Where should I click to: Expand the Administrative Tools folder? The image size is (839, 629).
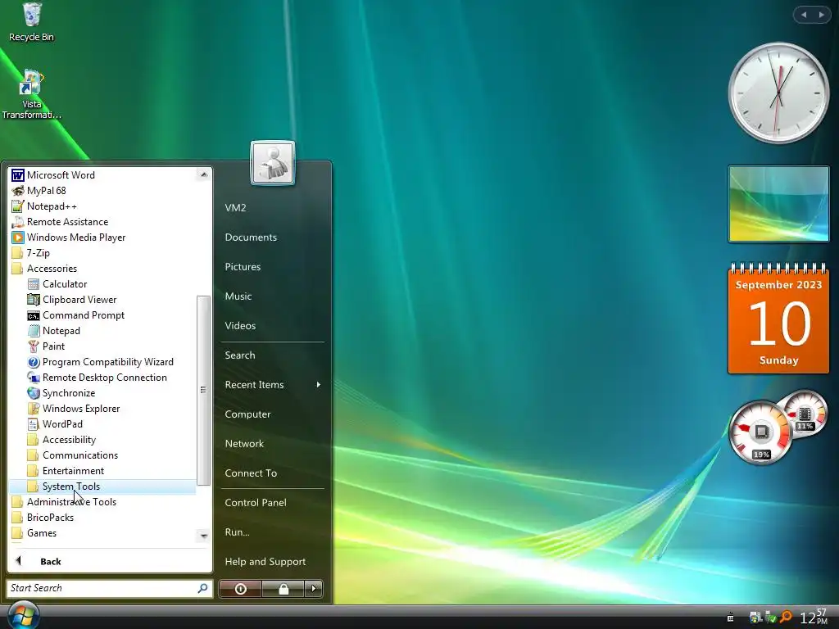(x=64, y=502)
